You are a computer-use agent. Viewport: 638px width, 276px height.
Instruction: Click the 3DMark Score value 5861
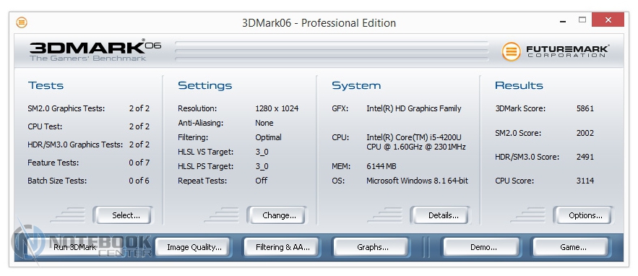(585, 108)
